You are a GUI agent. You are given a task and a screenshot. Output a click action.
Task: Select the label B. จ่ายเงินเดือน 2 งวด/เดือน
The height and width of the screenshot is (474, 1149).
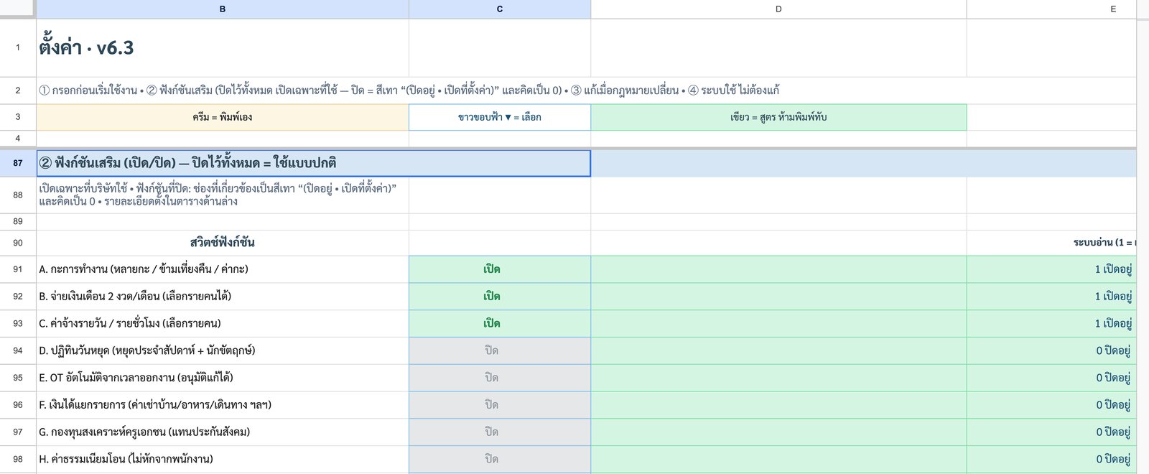pyautogui.click(x=135, y=297)
